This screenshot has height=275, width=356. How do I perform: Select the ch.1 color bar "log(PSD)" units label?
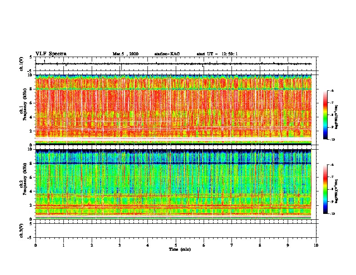click(x=337, y=117)
